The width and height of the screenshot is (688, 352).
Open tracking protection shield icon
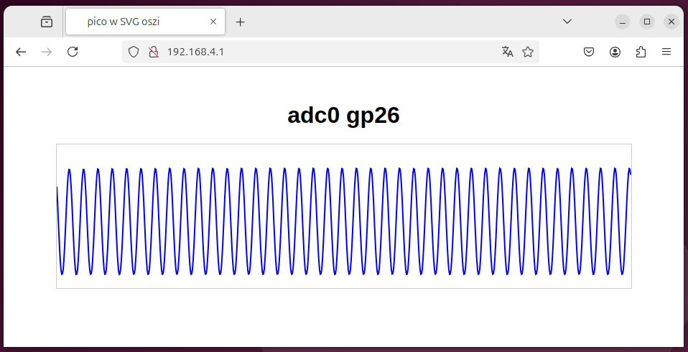pyautogui.click(x=134, y=52)
